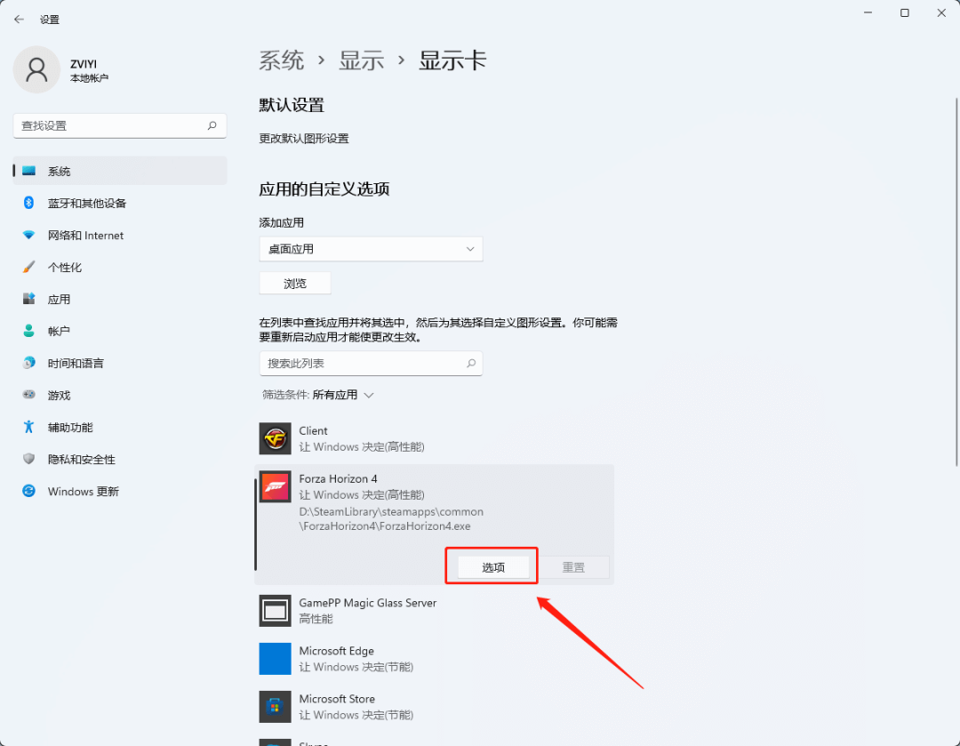960x746 pixels.
Task: Click the Forza Horizon 4 game icon
Action: (275, 486)
